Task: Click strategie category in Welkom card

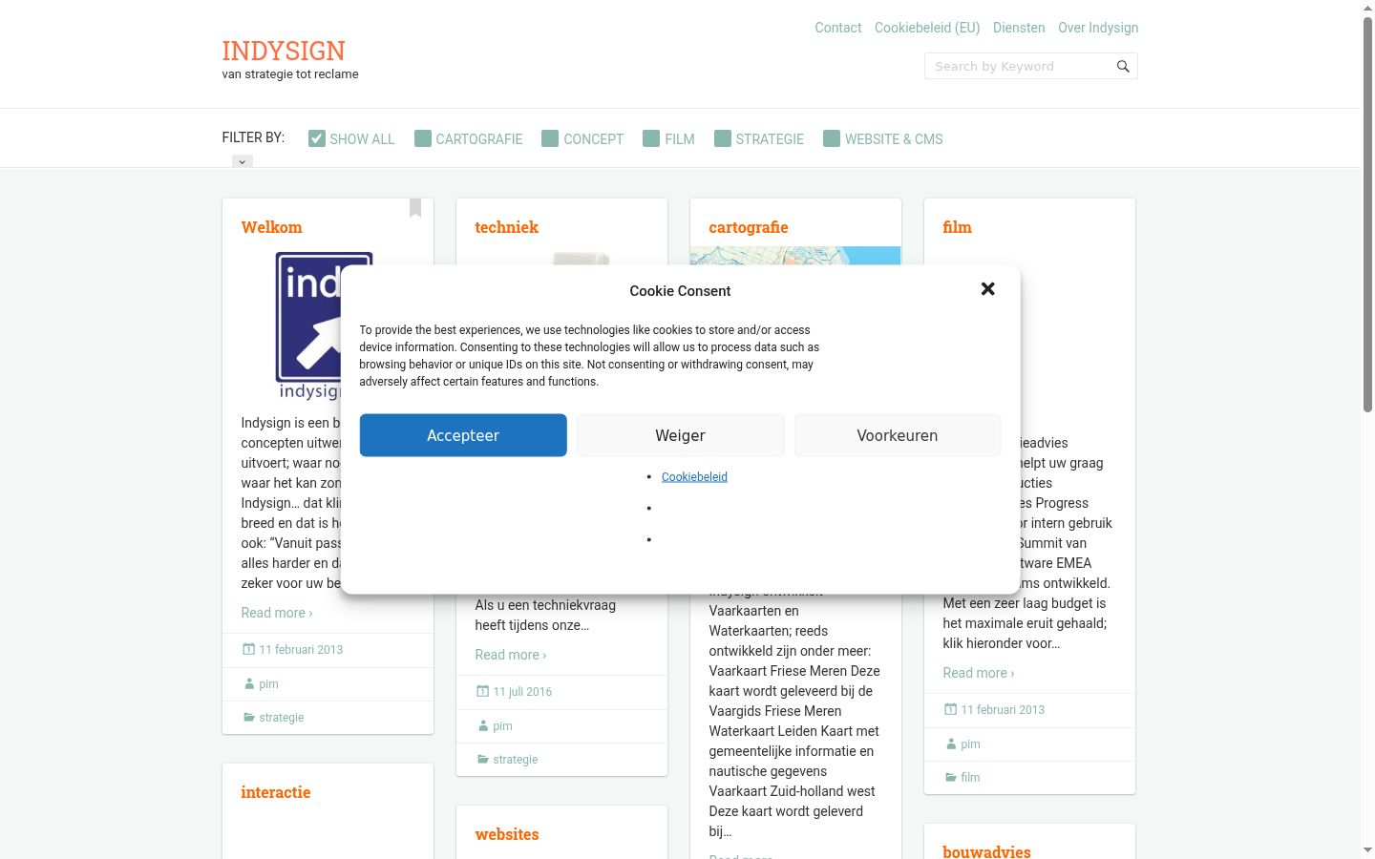Action: coord(282,718)
